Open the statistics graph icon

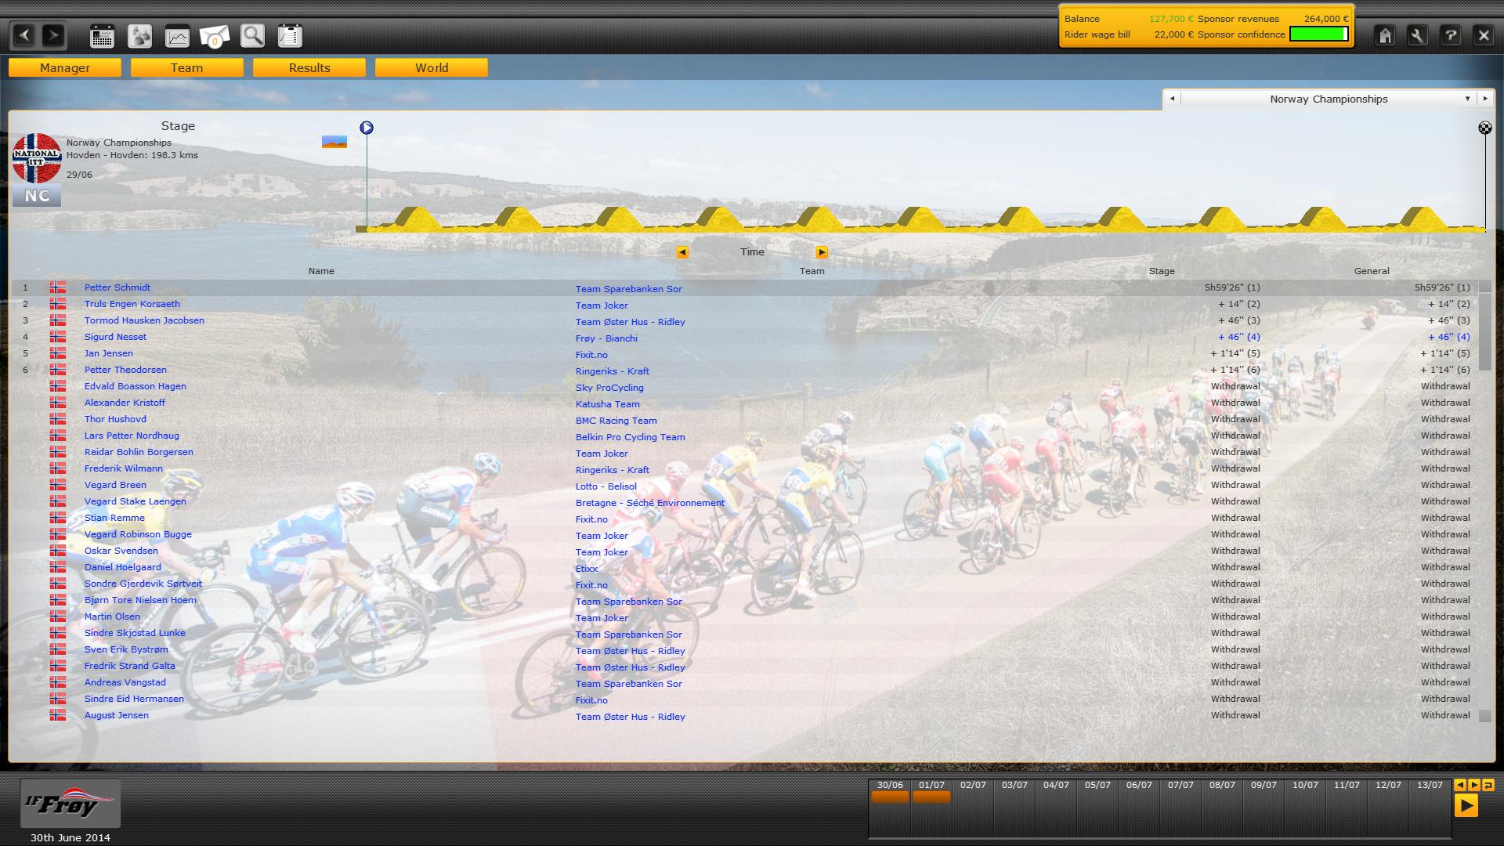click(177, 36)
